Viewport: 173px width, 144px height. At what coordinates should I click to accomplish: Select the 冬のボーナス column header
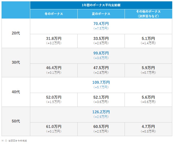pos(54,14)
